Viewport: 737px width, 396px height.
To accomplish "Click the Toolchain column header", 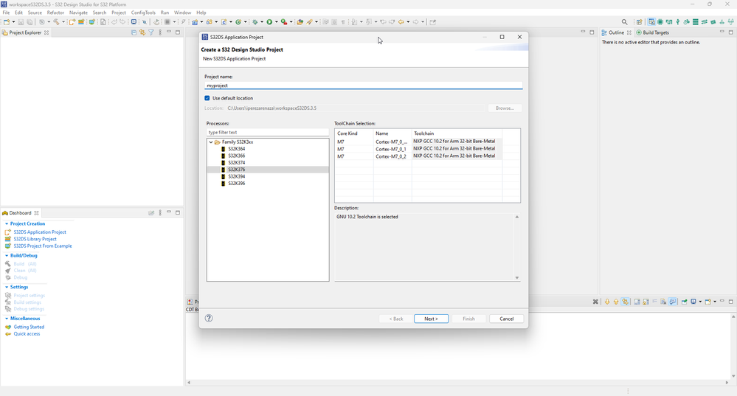I will pos(457,133).
